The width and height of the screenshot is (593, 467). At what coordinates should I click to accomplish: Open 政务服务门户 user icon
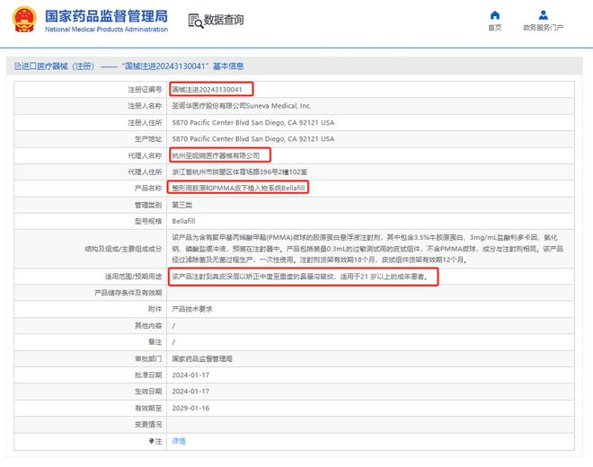click(543, 15)
